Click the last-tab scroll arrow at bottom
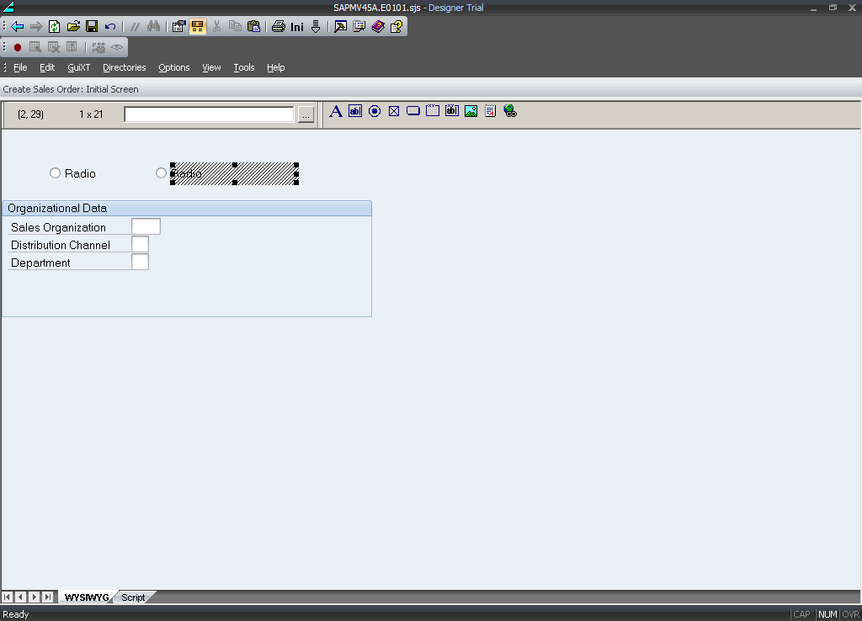The height and width of the screenshot is (621, 862). 48,597
